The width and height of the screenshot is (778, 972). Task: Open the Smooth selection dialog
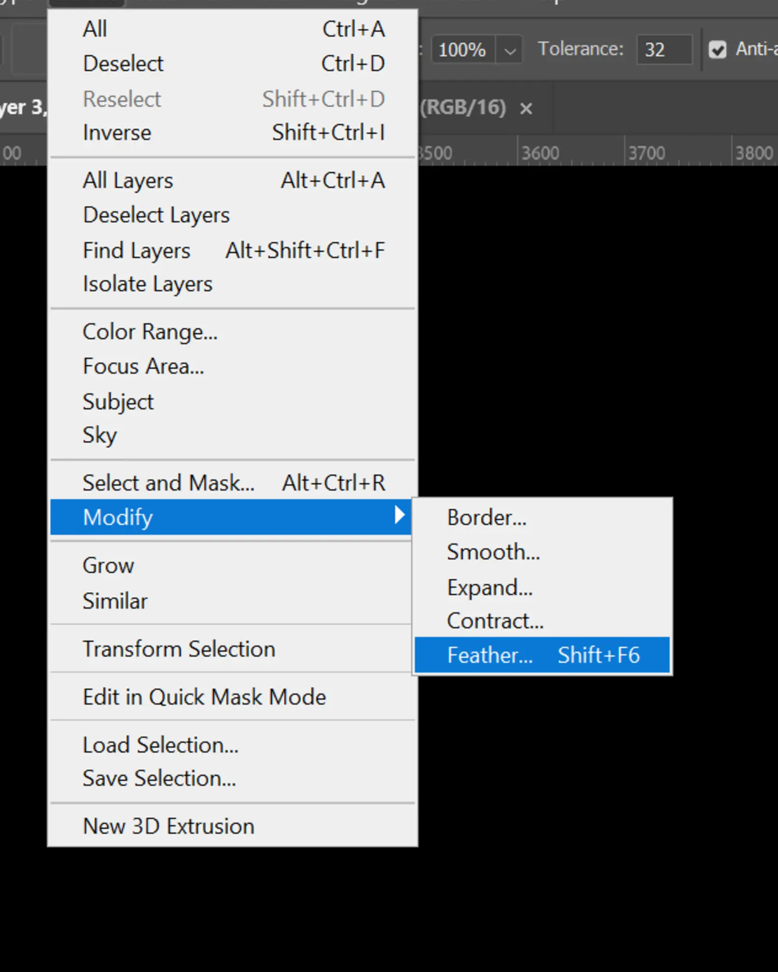(493, 551)
